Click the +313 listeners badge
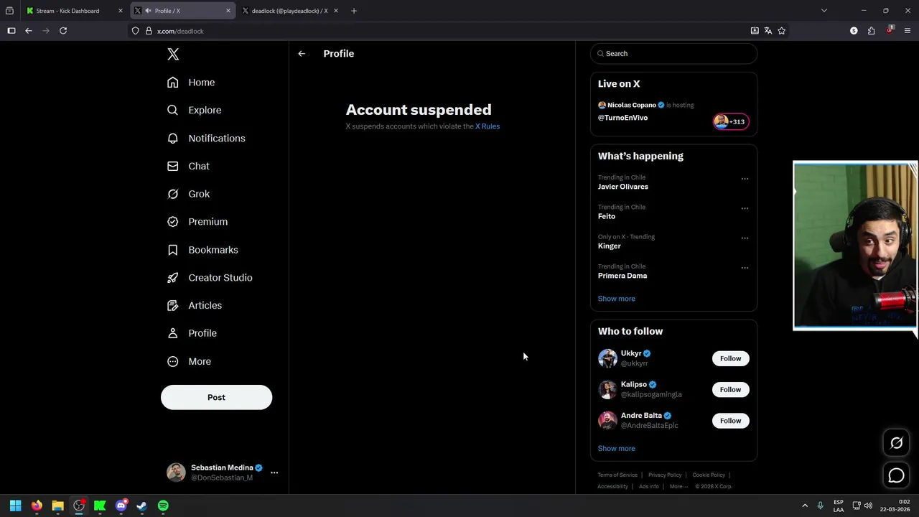The image size is (919, 517). [x=731, y=121]
